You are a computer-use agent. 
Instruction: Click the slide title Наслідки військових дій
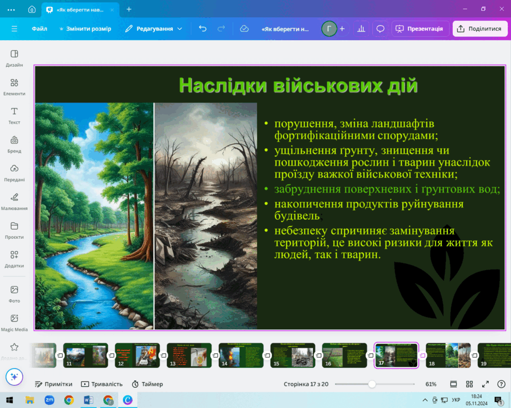click(x=298, y=86)
